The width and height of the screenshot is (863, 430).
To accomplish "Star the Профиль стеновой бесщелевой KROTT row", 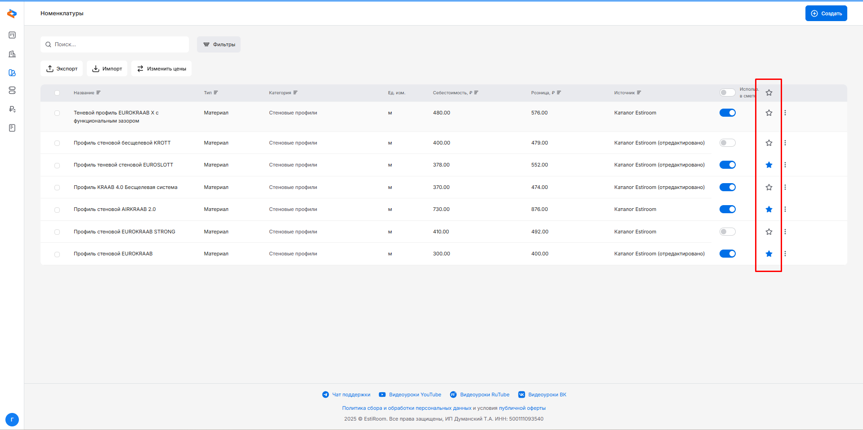I will tap(769, 143).
